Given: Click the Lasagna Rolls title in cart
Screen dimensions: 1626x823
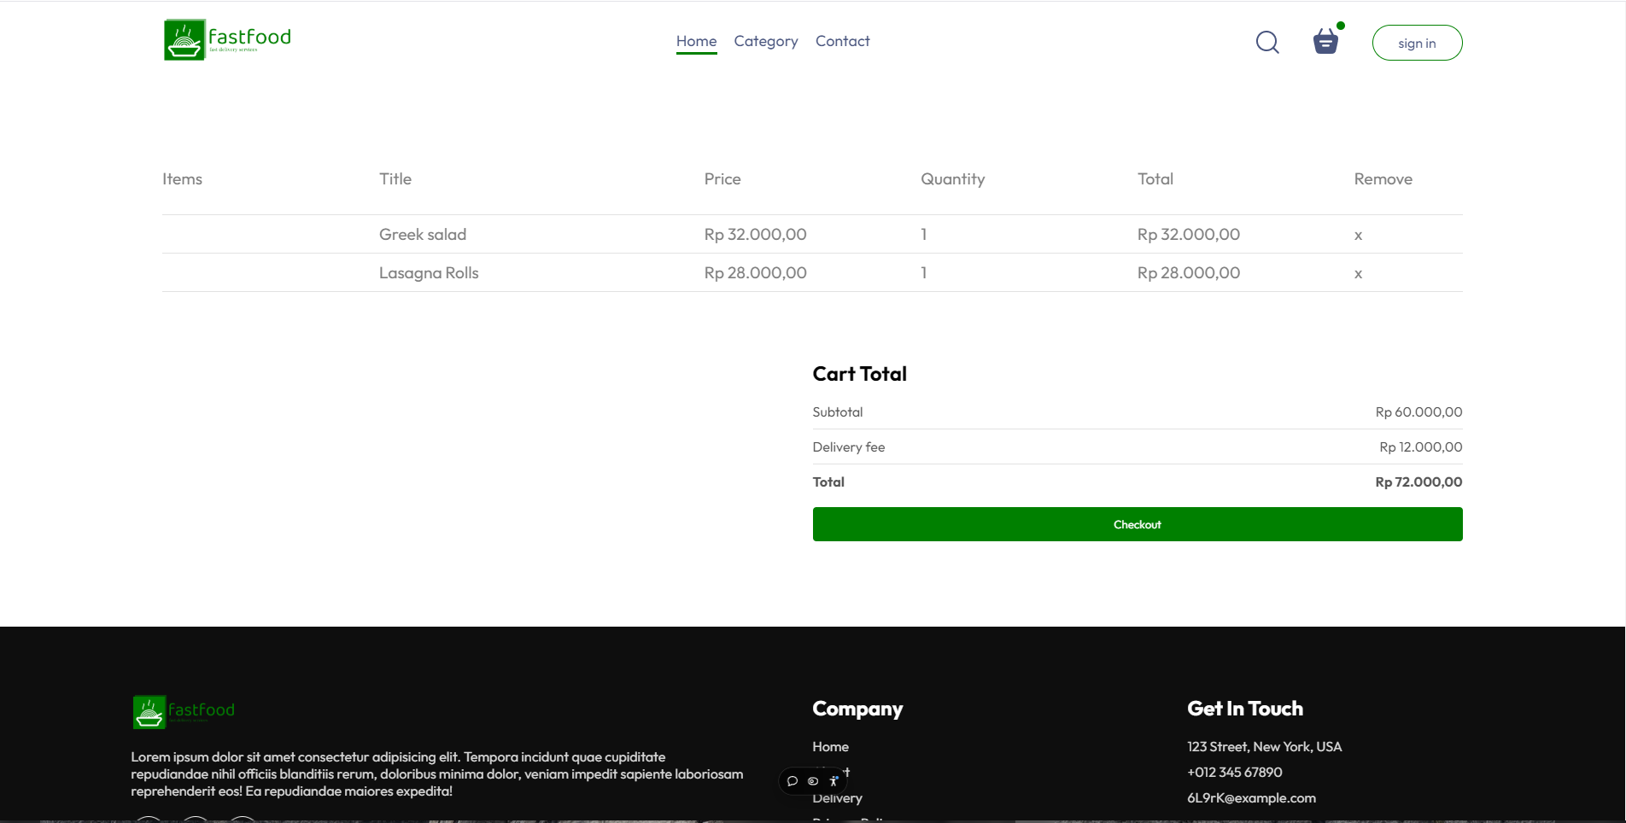Looking at the screenshot, I should [429, 273].
